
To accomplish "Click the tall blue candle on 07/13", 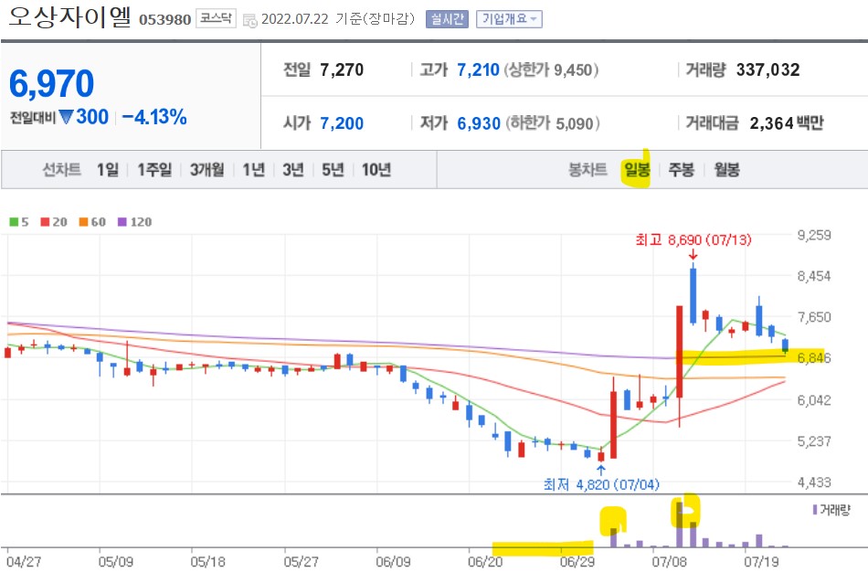I will click(x=693, y=296).
